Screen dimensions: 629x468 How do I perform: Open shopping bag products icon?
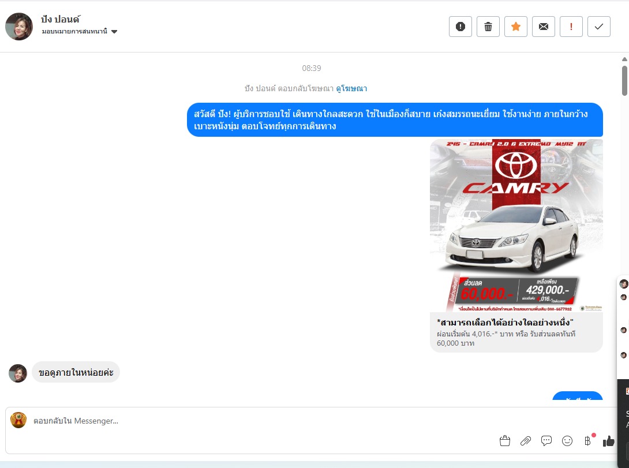pyautogui.click(x=505, y=441)
